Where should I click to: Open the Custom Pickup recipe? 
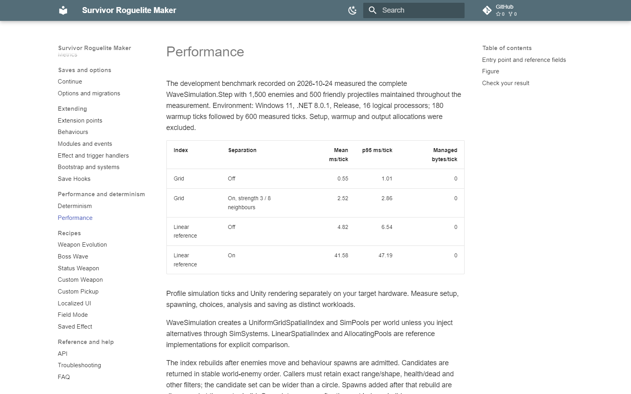click(78, 292)
